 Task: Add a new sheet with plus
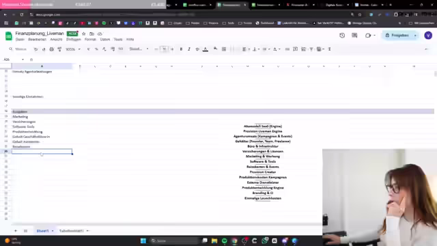(x=16, y=231)
